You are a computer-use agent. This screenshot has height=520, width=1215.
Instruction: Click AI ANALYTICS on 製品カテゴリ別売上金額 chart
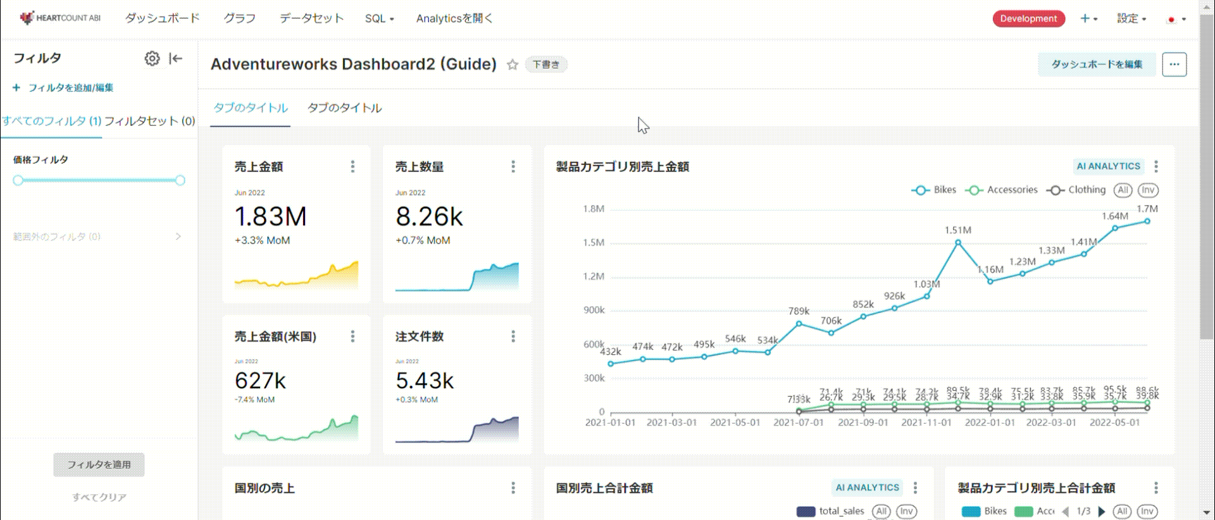click(1109, 166)
